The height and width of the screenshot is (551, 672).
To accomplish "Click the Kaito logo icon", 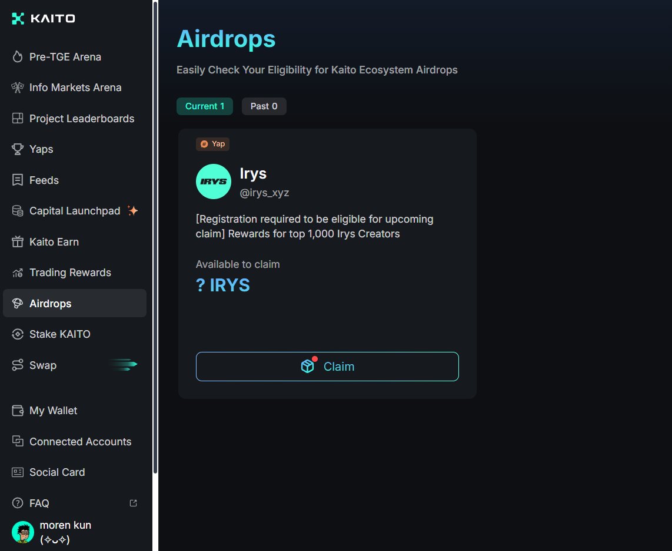I will 18,18.
